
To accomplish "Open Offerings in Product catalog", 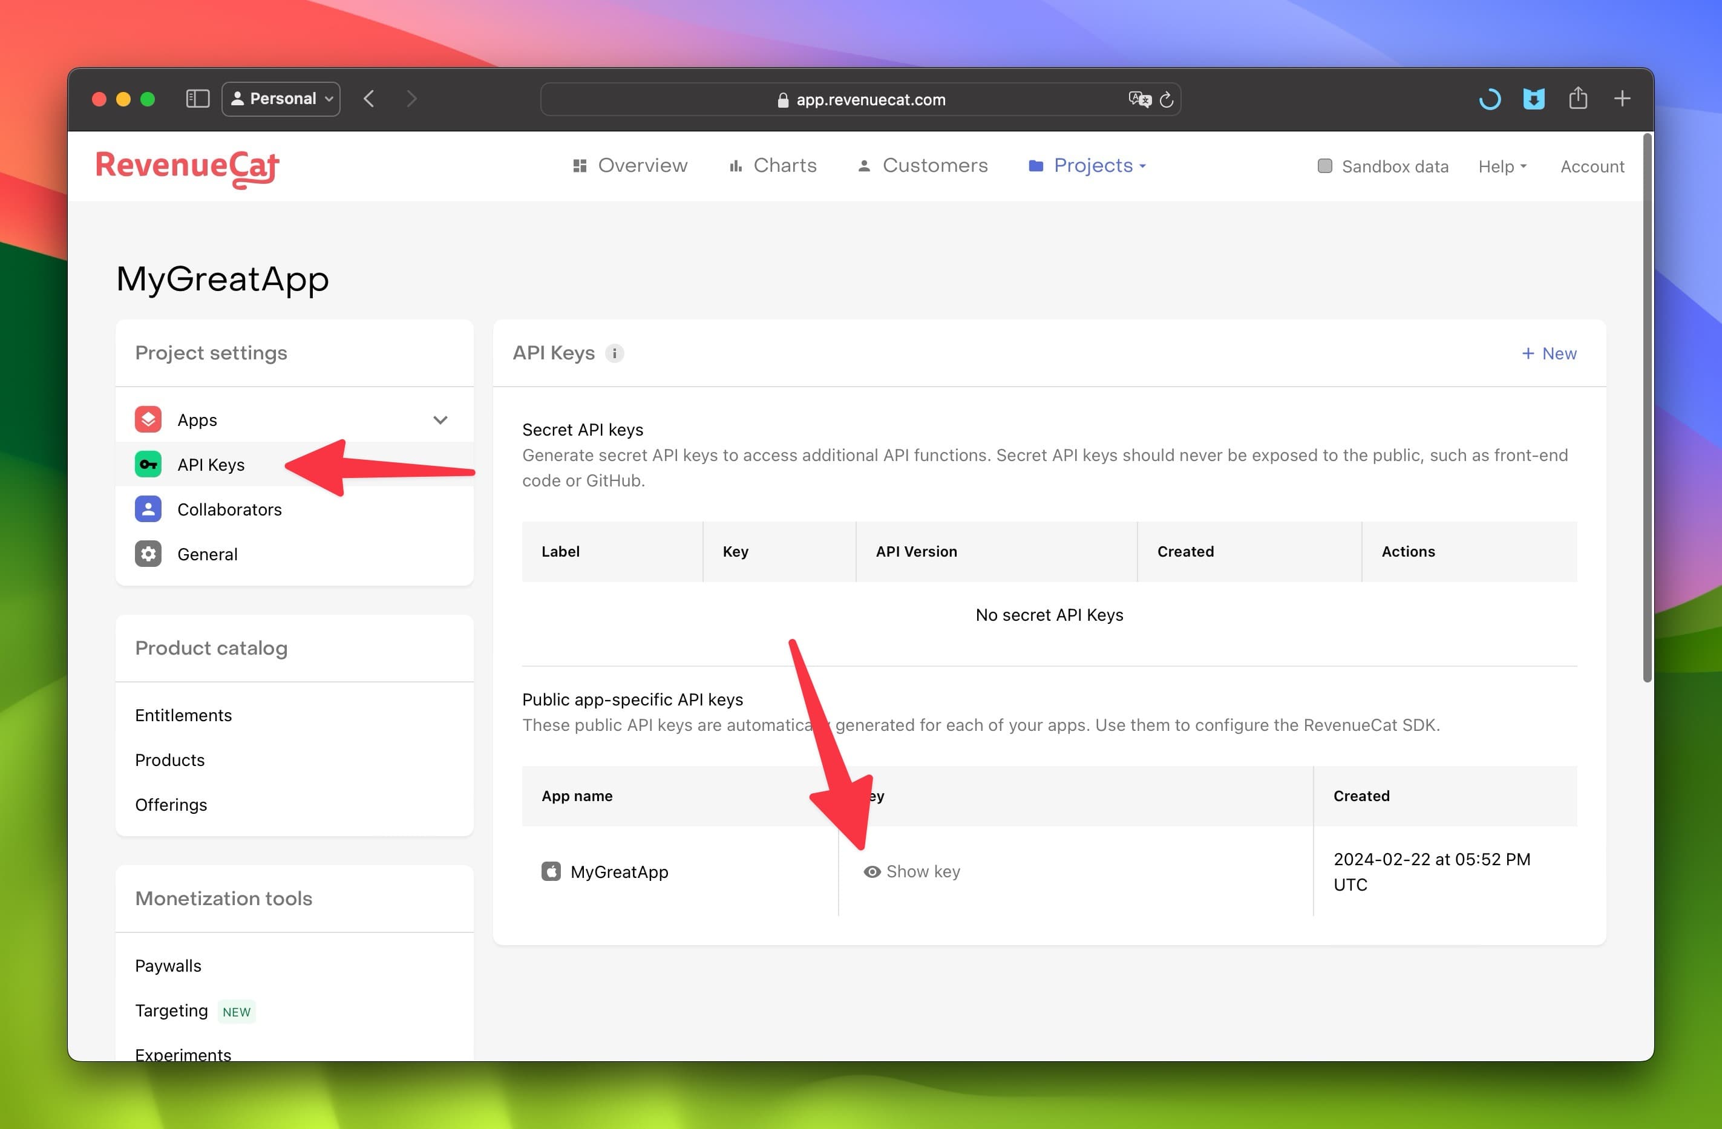I will click(x=171, y=805).
